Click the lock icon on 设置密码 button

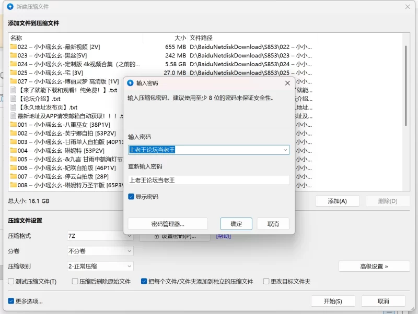pyautogui.click(x=156, y=236)
